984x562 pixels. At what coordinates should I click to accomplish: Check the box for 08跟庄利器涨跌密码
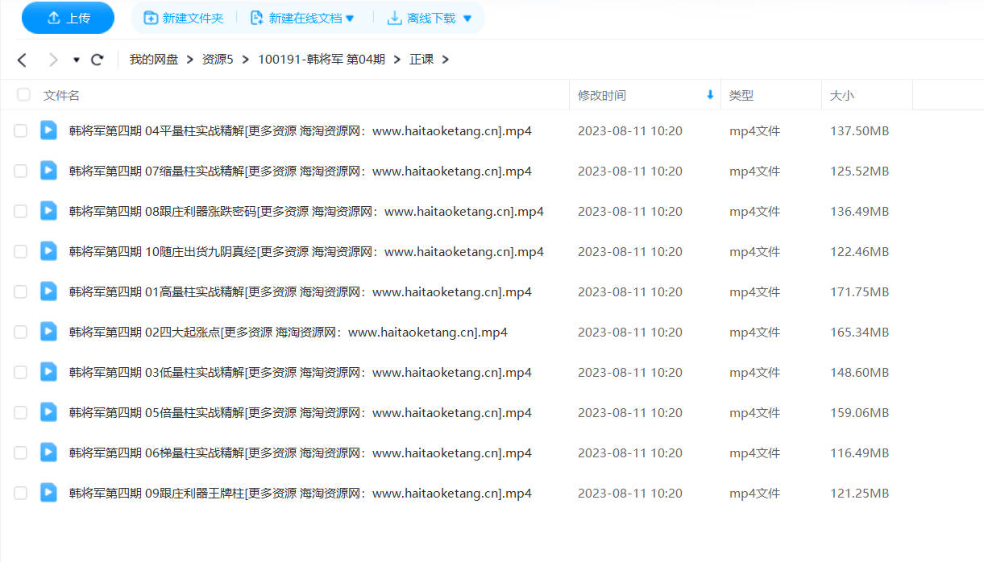click(20, 211)
